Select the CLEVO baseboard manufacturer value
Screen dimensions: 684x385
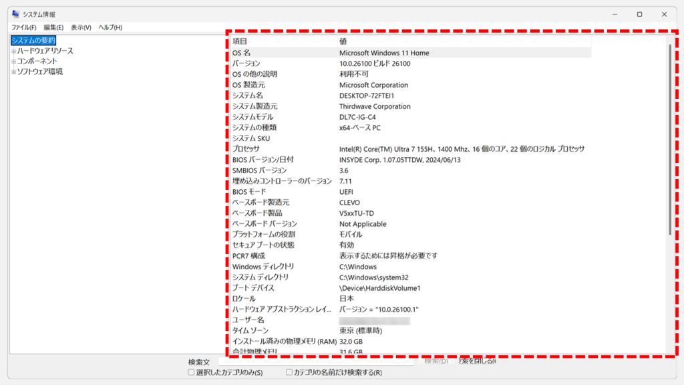349,203
